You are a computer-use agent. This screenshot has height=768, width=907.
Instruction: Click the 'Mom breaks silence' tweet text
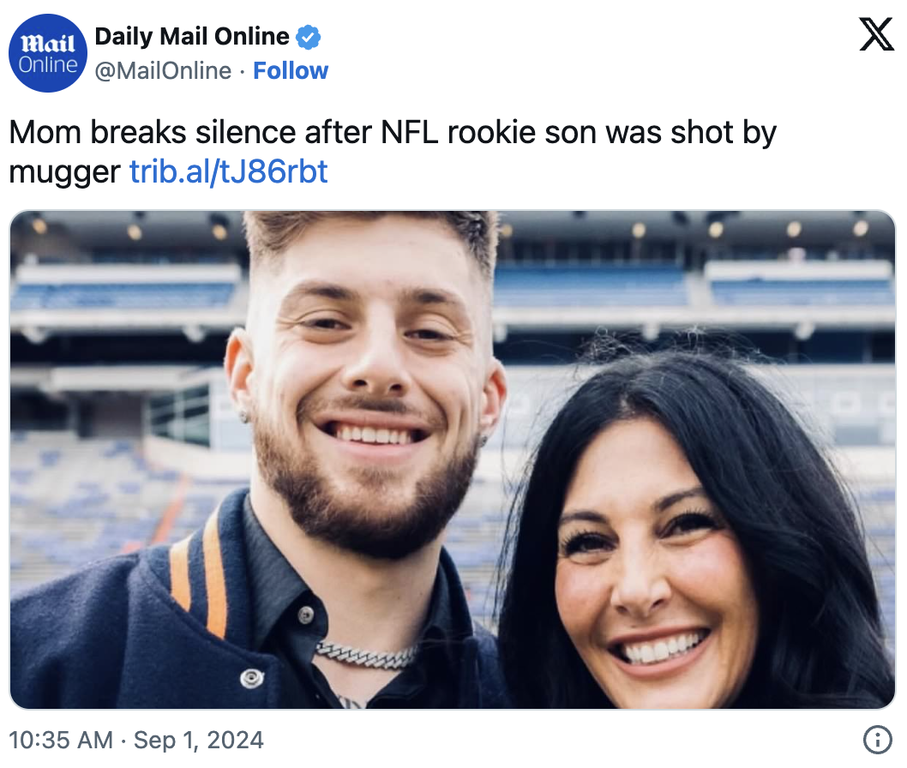(171, 133)
